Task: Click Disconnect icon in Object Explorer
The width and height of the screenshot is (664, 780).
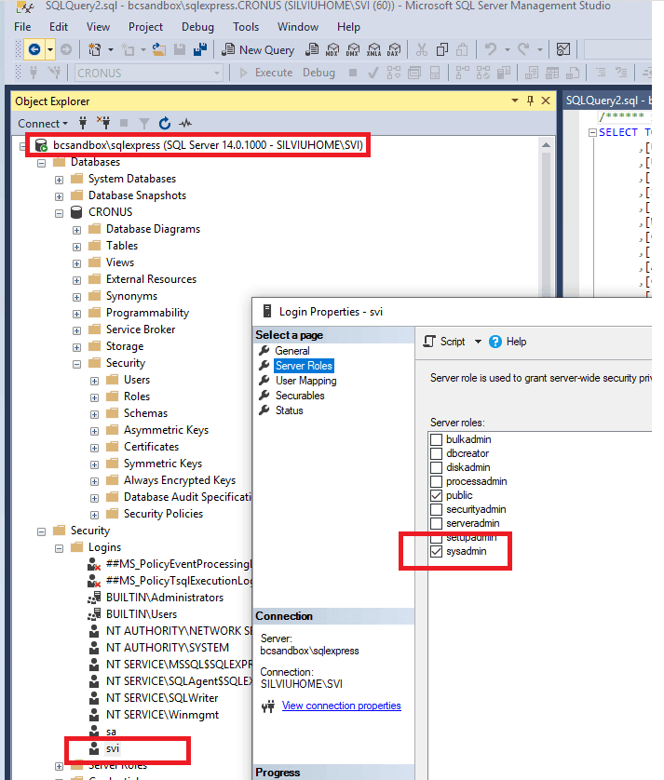Action: [103, 123]
